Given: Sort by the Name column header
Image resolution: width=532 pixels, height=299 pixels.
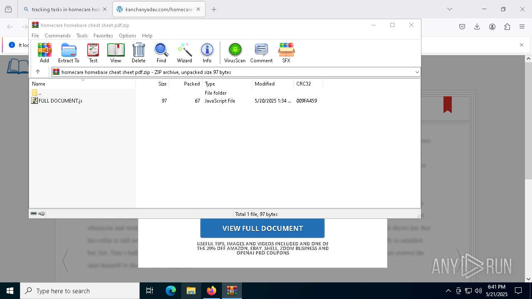Looking at the screenshot, I should pos(82,84).
